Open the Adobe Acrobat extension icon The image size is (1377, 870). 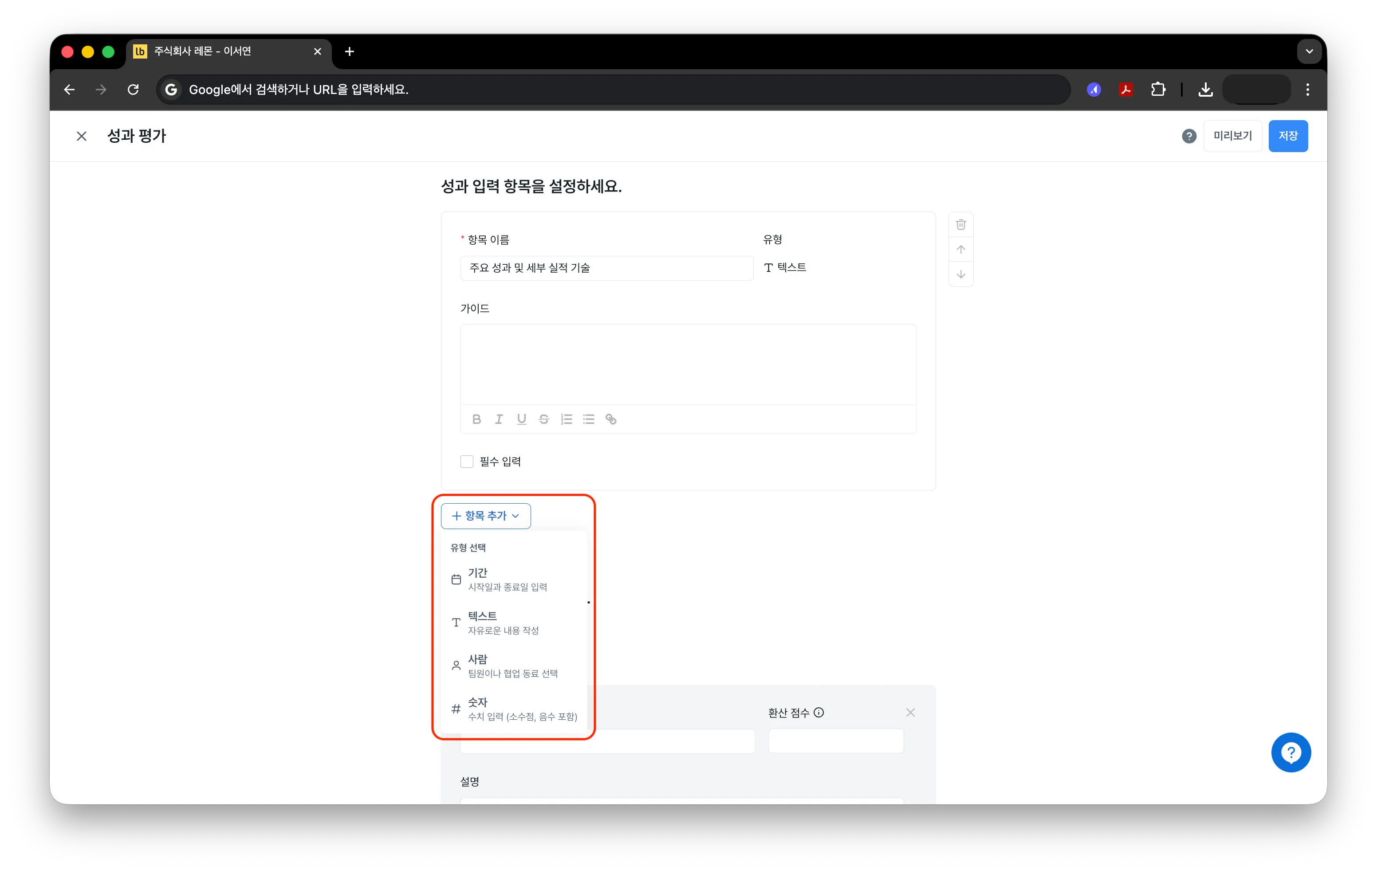click(1126, 89)
